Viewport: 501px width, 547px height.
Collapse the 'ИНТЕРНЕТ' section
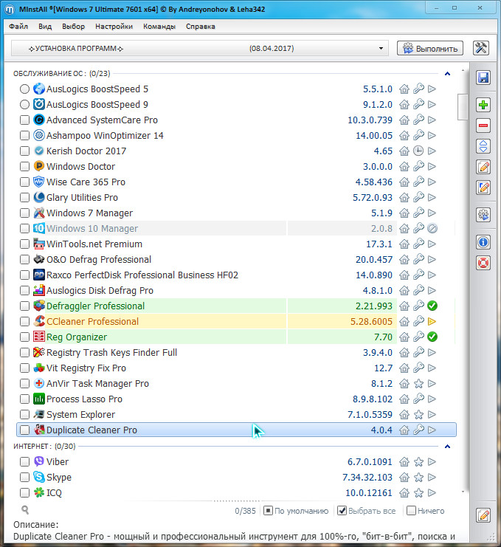point(447,447)
